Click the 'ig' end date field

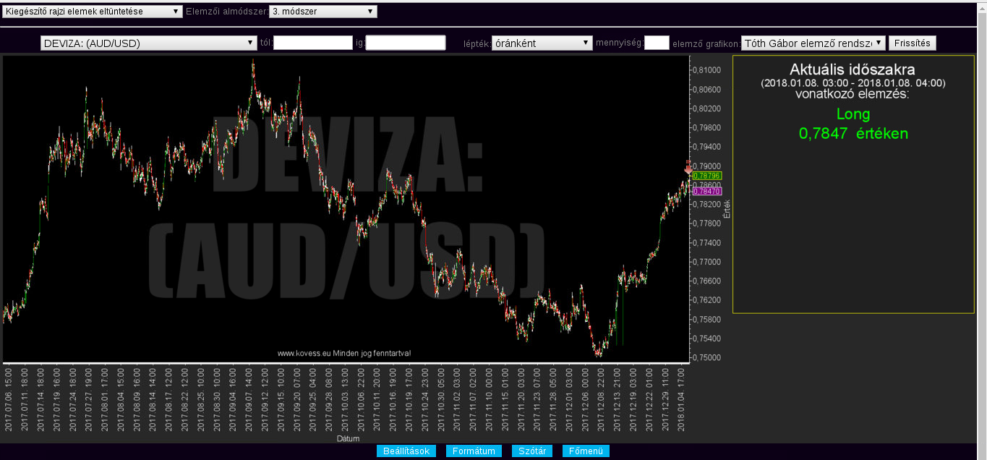pos(406,43)
